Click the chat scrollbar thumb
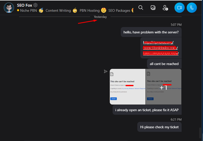 point(200,133)
